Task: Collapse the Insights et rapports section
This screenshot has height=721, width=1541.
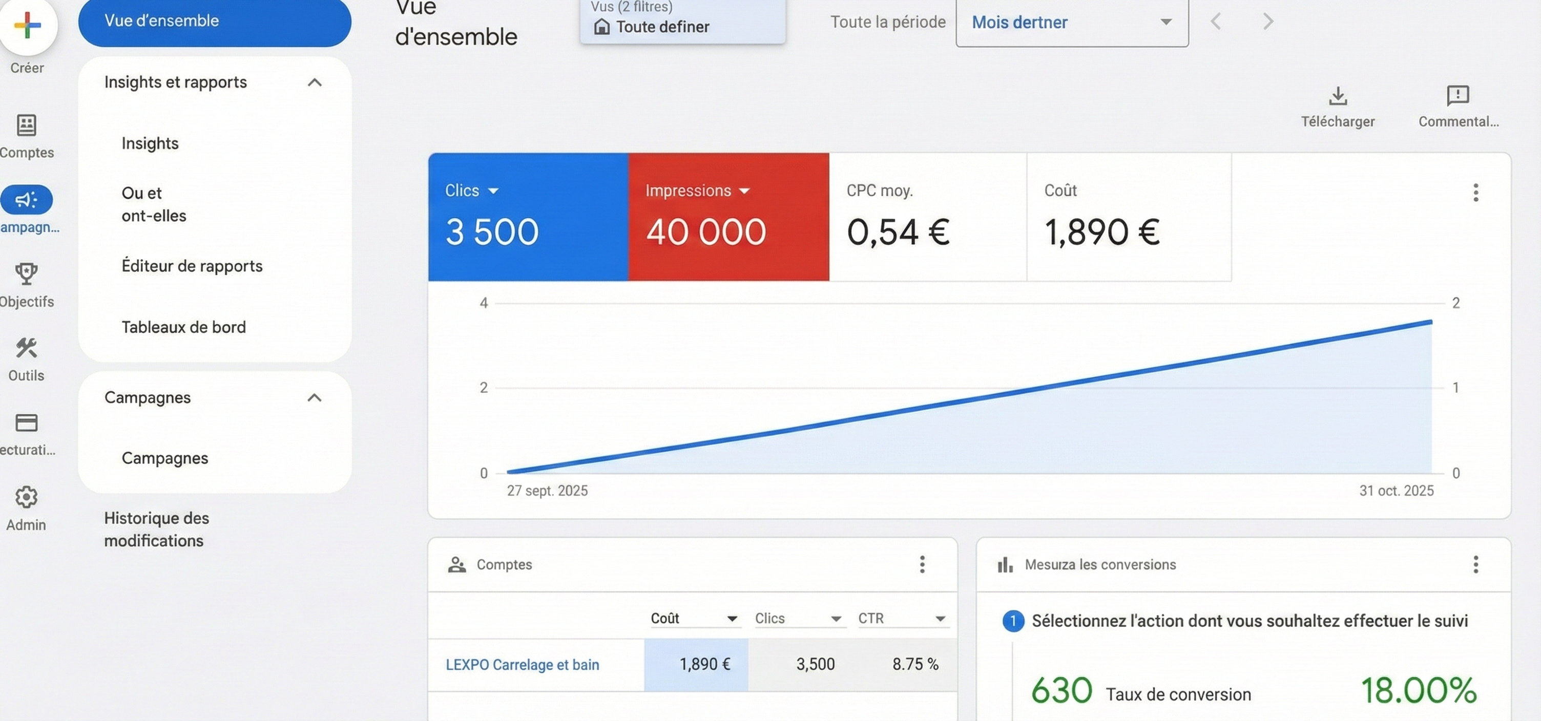Action: 315,82
